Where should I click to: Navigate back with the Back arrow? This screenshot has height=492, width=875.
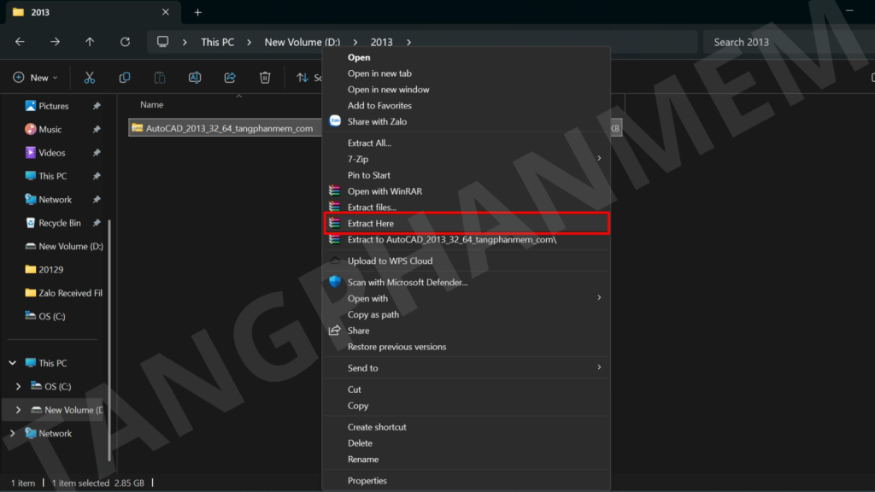click(x=20, y=42)
